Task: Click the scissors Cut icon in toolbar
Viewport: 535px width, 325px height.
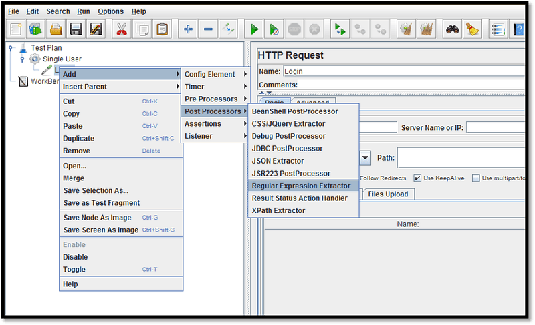Action: pos(122,29)
